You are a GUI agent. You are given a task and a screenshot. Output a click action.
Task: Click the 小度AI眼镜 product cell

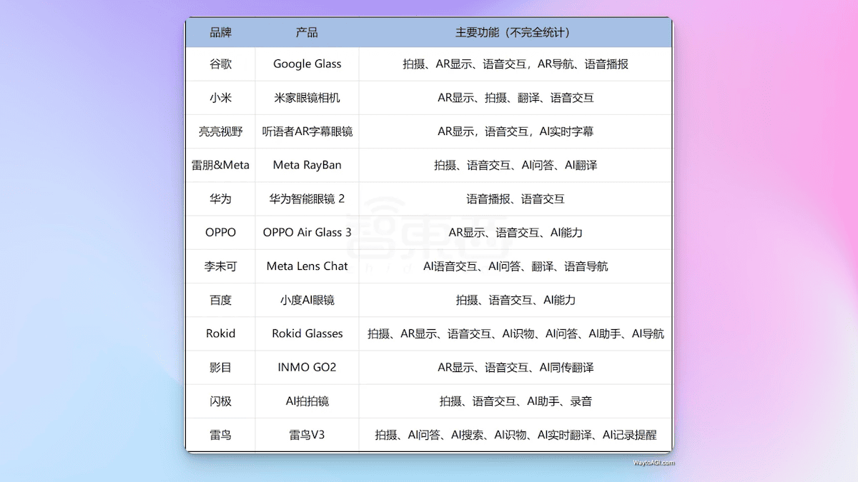(307, 300)
